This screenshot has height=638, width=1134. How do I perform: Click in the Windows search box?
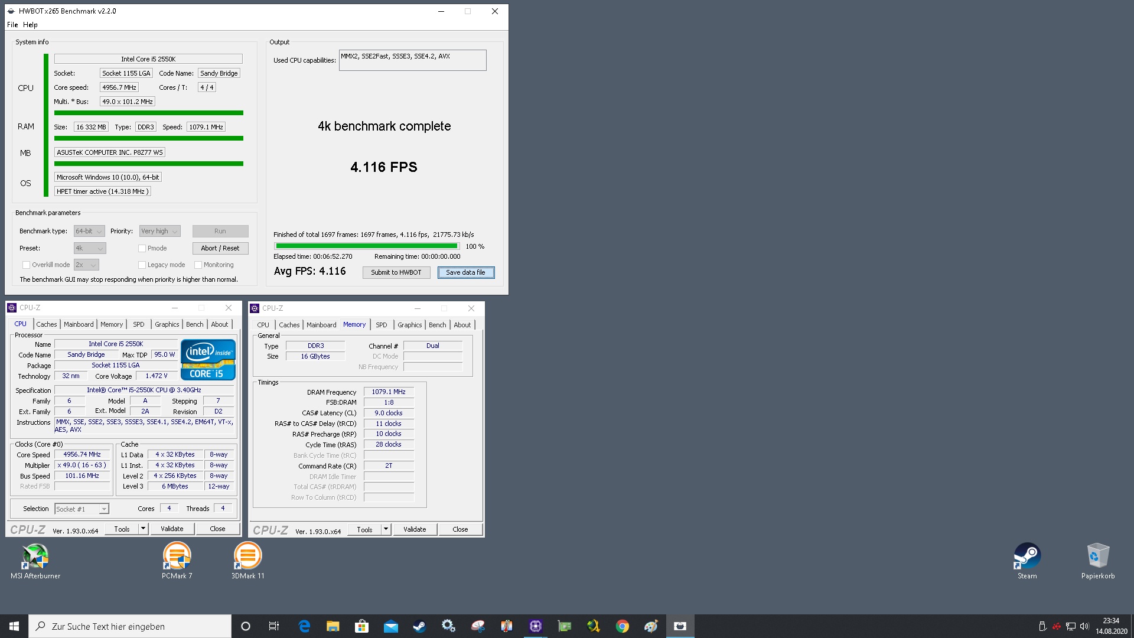point(130,626)
